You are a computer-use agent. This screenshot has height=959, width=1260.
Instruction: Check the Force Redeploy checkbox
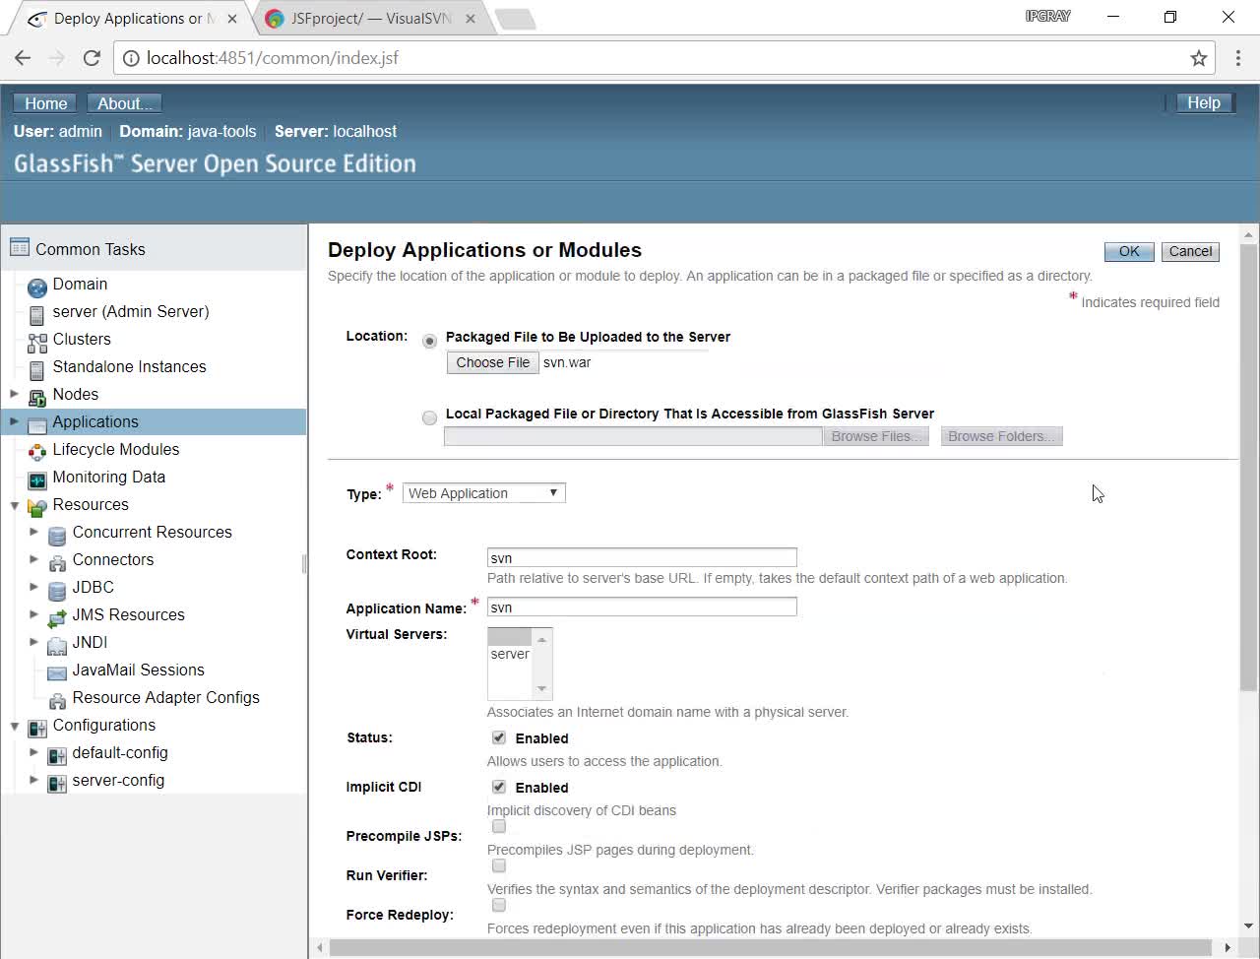click(x=499, y=905)
